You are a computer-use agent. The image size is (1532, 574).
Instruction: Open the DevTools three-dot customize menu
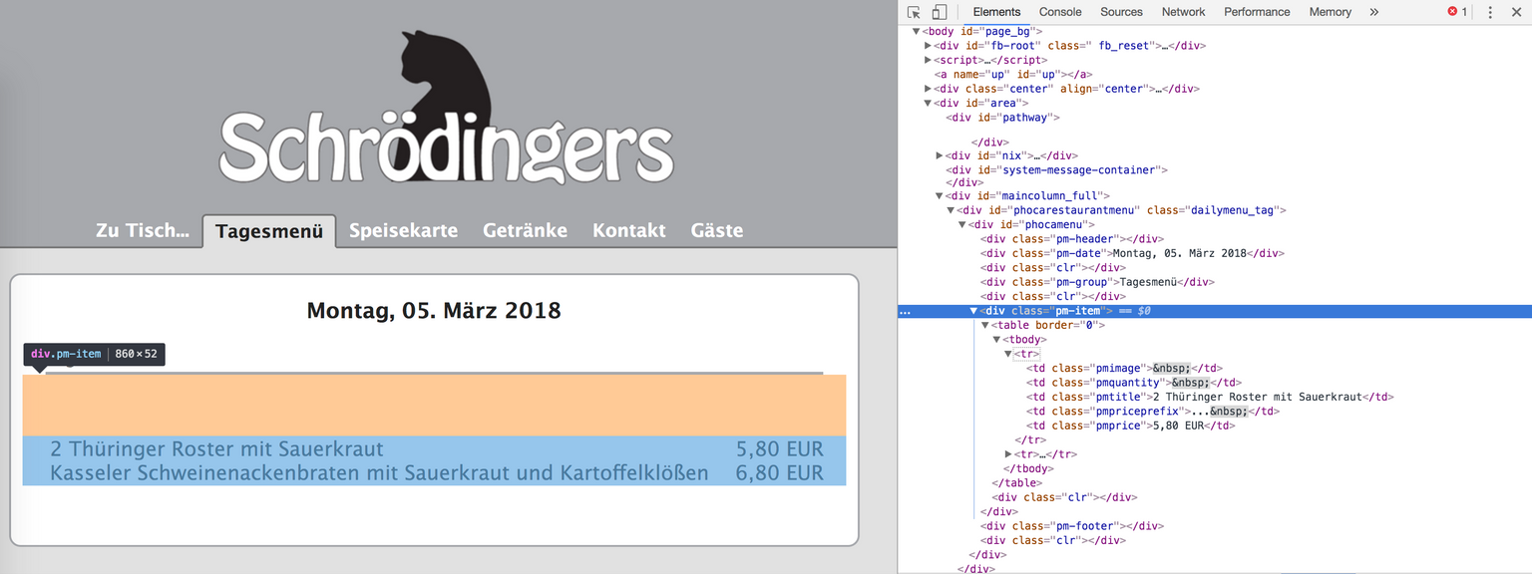[1490, 12]
